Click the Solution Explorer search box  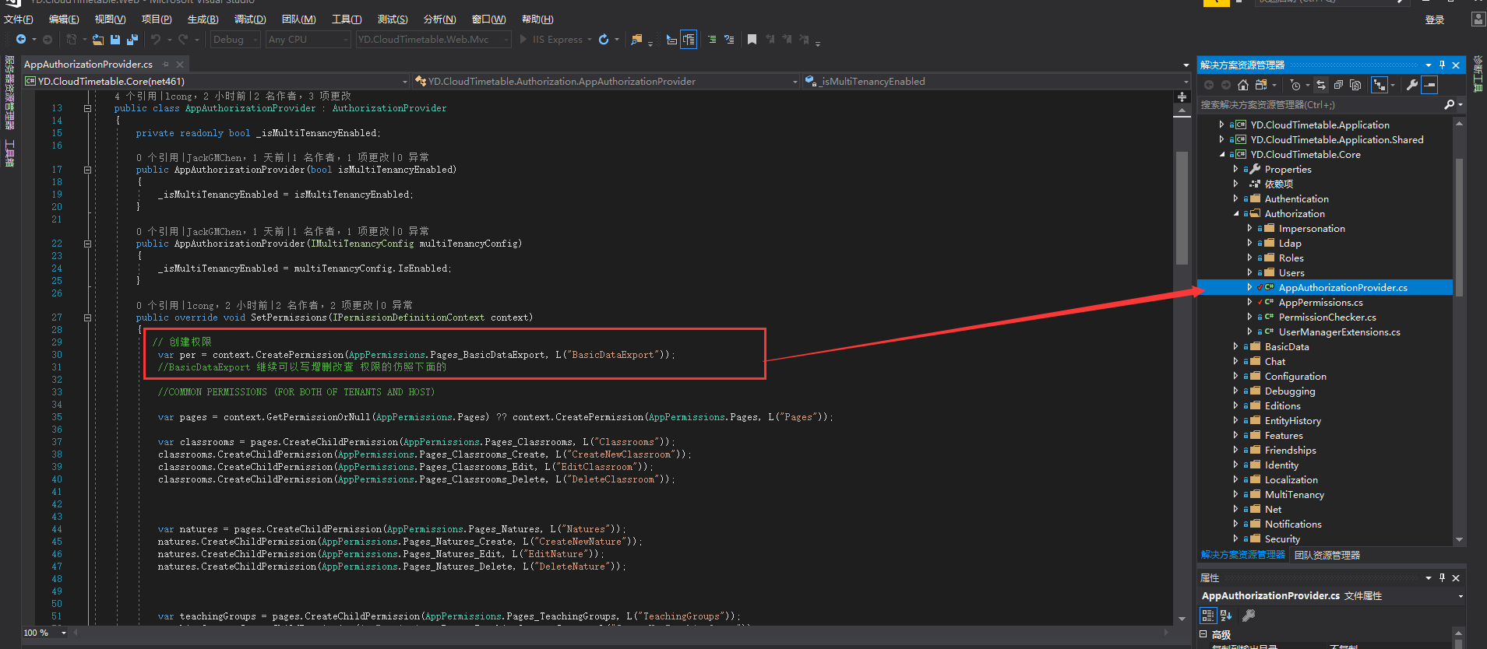tap(1320, 104)
